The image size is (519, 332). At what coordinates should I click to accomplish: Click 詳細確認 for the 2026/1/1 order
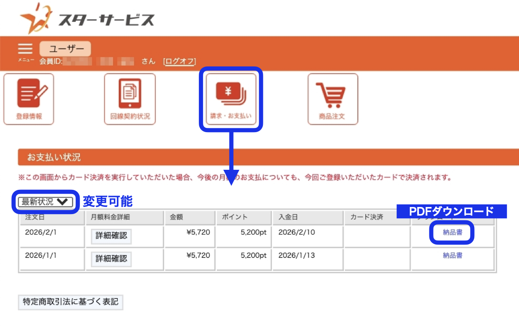111,259
